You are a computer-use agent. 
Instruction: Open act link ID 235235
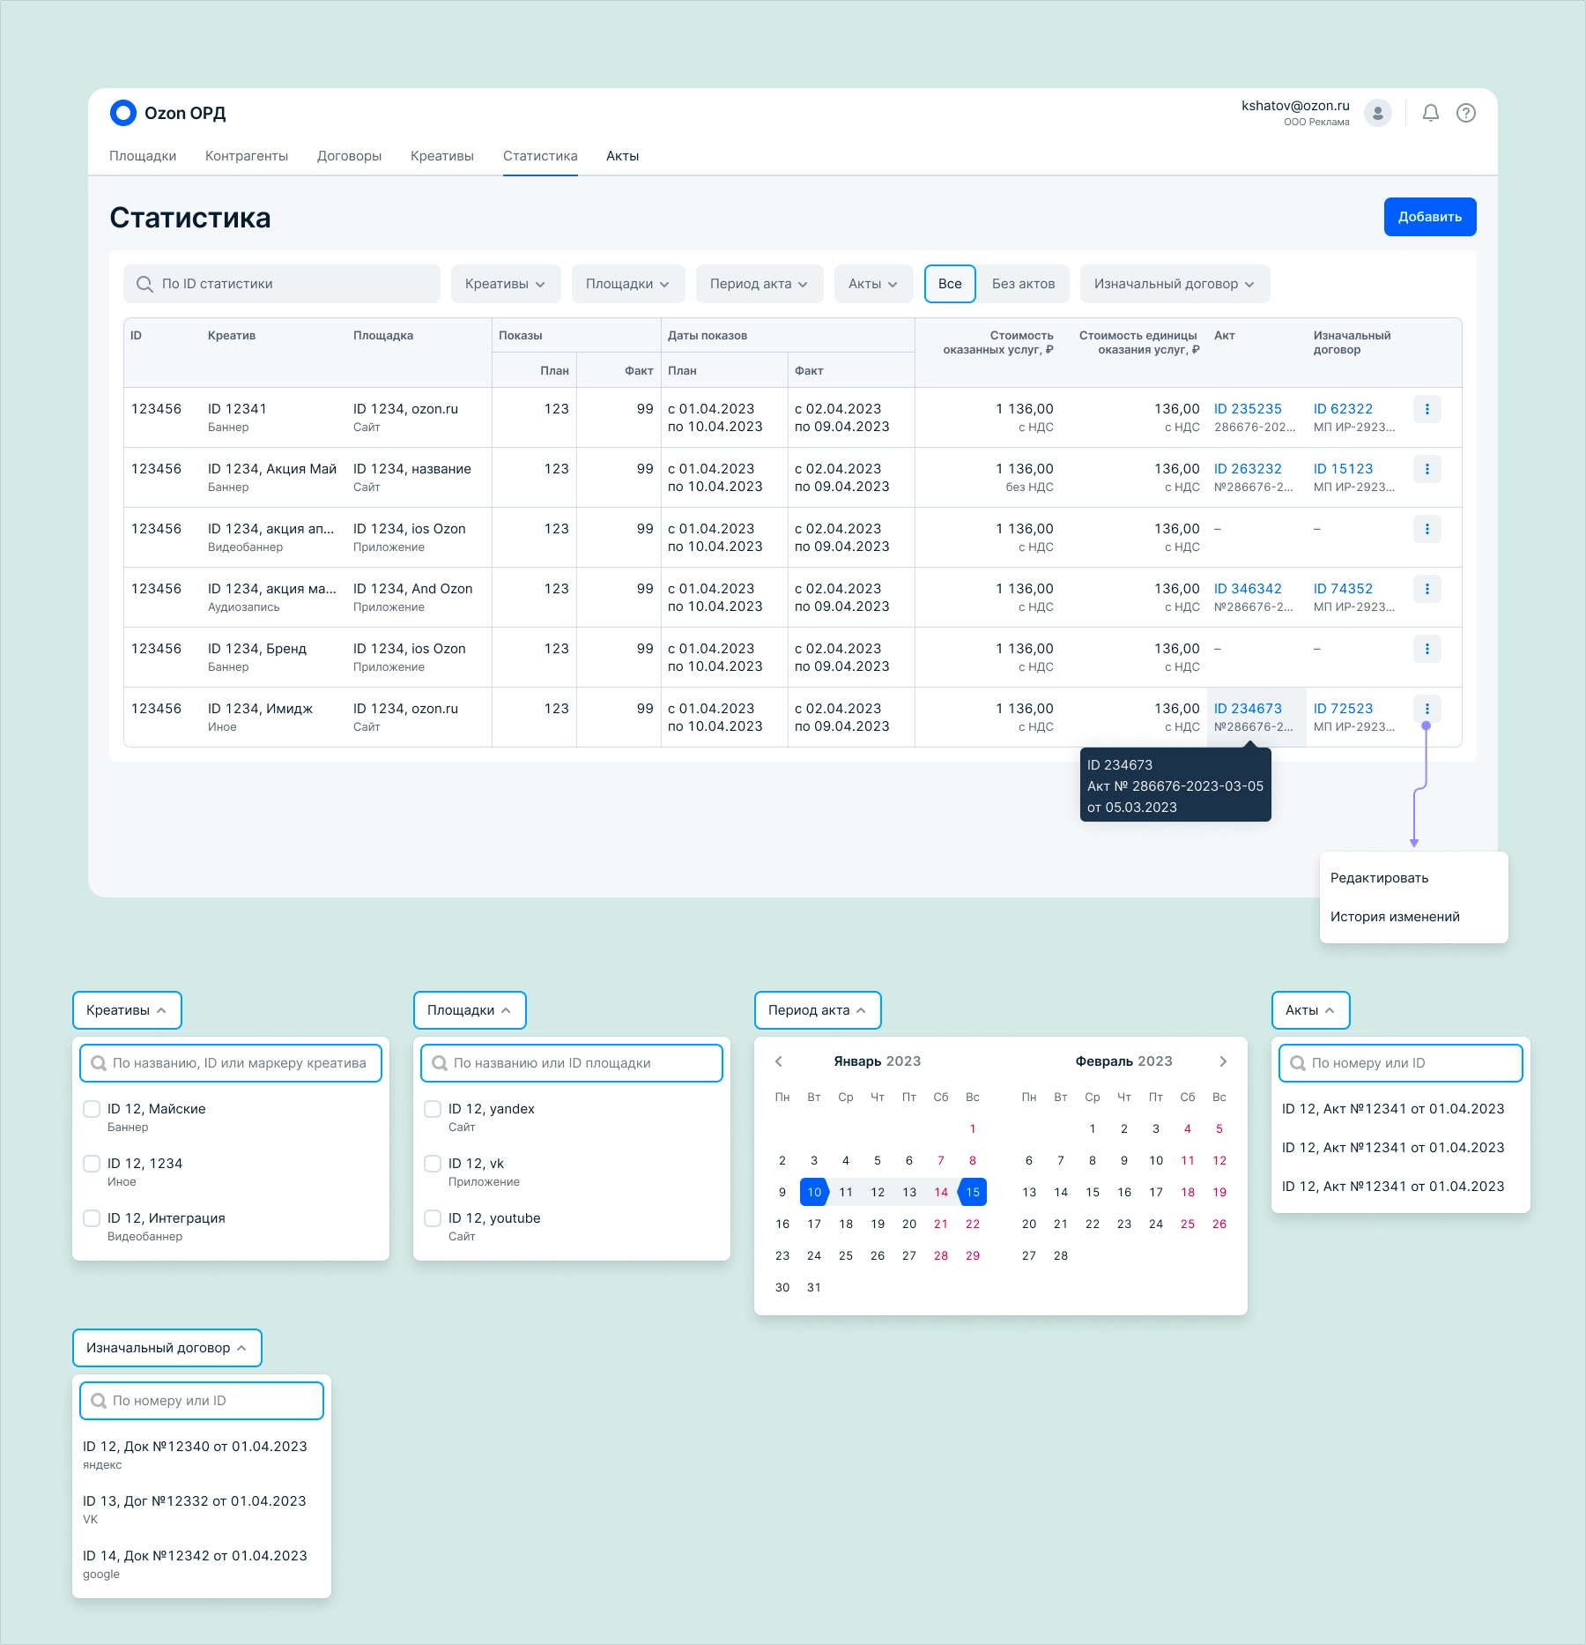[1248, 409]
